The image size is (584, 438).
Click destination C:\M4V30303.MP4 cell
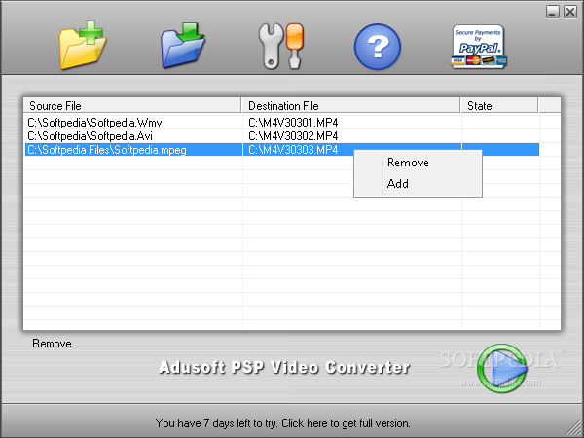point(293,150)
